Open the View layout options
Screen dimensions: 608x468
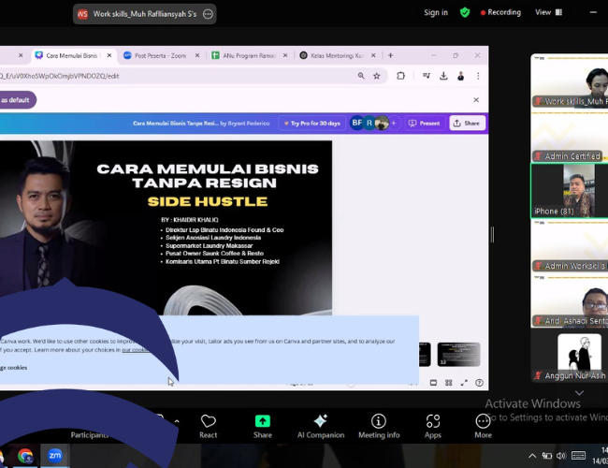tap(548, 12)
